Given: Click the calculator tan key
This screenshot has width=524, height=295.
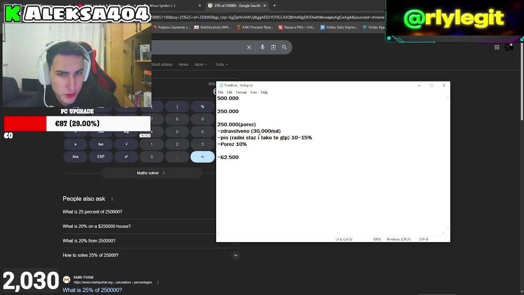Looking at the screenshot, I should click(101, 144).
